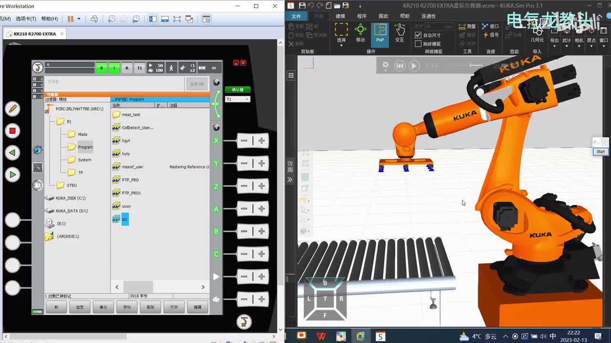Viewport: 611px width, 343px height.
Task: Click the Signal lightning tool
Action: tap(490, 35)
